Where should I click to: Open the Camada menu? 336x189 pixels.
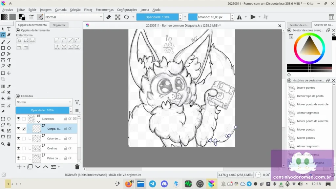tap(61, 10)
